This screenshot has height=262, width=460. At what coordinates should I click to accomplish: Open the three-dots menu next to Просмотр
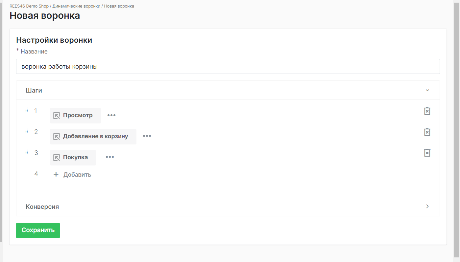click(111, 116)
